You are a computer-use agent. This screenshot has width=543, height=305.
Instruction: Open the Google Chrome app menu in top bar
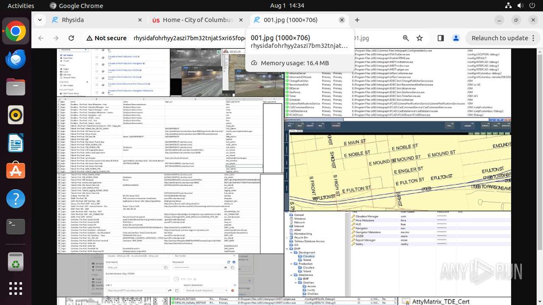pos(76,6)
